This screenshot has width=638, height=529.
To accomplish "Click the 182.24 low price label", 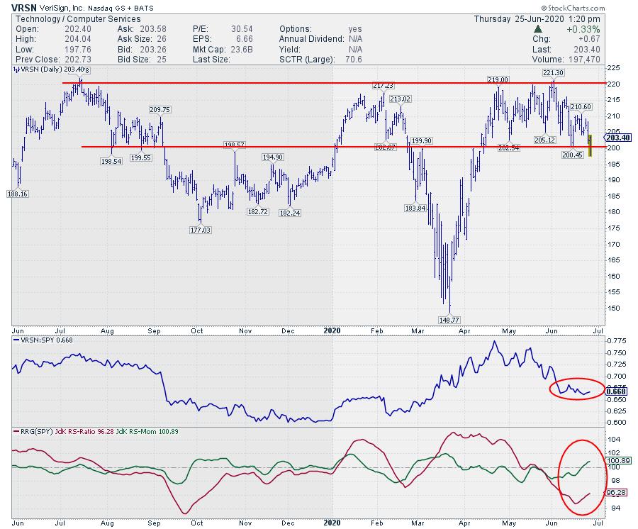I will (290, 213).
